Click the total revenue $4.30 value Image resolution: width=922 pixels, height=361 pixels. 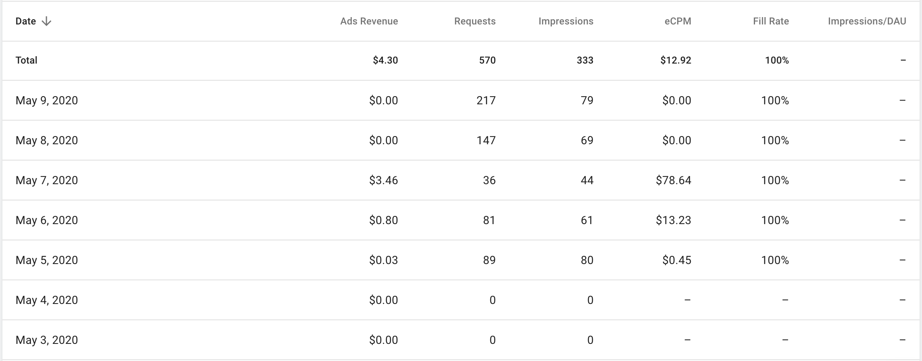385,61
